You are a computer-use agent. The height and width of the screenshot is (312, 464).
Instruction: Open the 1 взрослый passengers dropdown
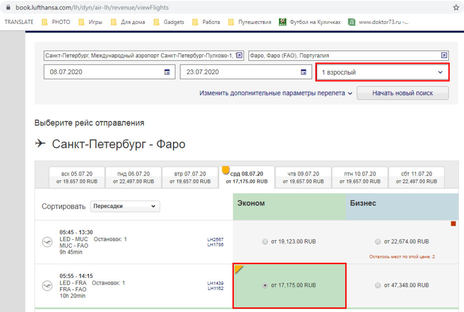click(x=382, y=72)
